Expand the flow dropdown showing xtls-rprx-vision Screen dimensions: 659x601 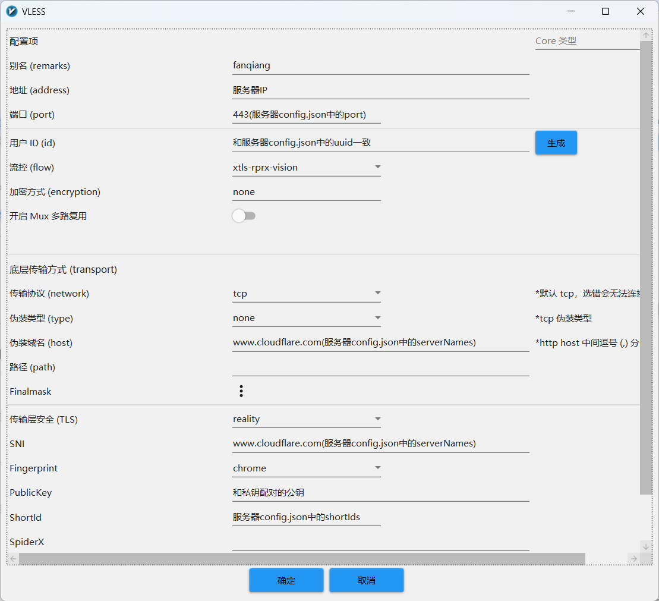click(306, 168)
